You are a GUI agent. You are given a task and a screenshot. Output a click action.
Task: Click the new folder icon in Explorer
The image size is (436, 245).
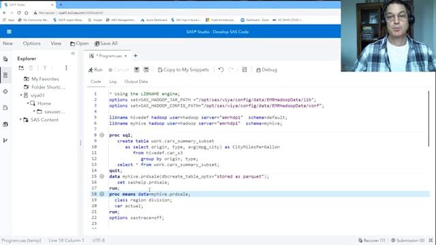point(21,68)
